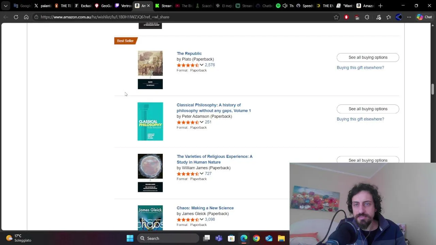Close the active Amazon wishlist tab
The image size is (436, 245).
click(x=148, y=6)
